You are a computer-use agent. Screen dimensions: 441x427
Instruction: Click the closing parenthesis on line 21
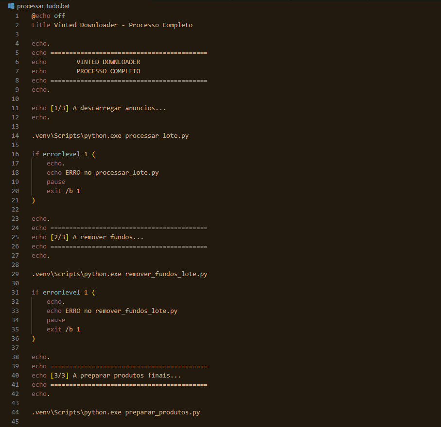[x=34, y=200]
